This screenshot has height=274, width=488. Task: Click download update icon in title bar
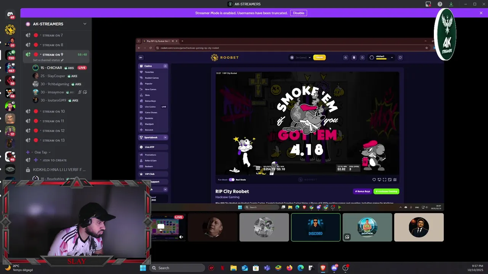pyautogui.click(x=451, y=4)
